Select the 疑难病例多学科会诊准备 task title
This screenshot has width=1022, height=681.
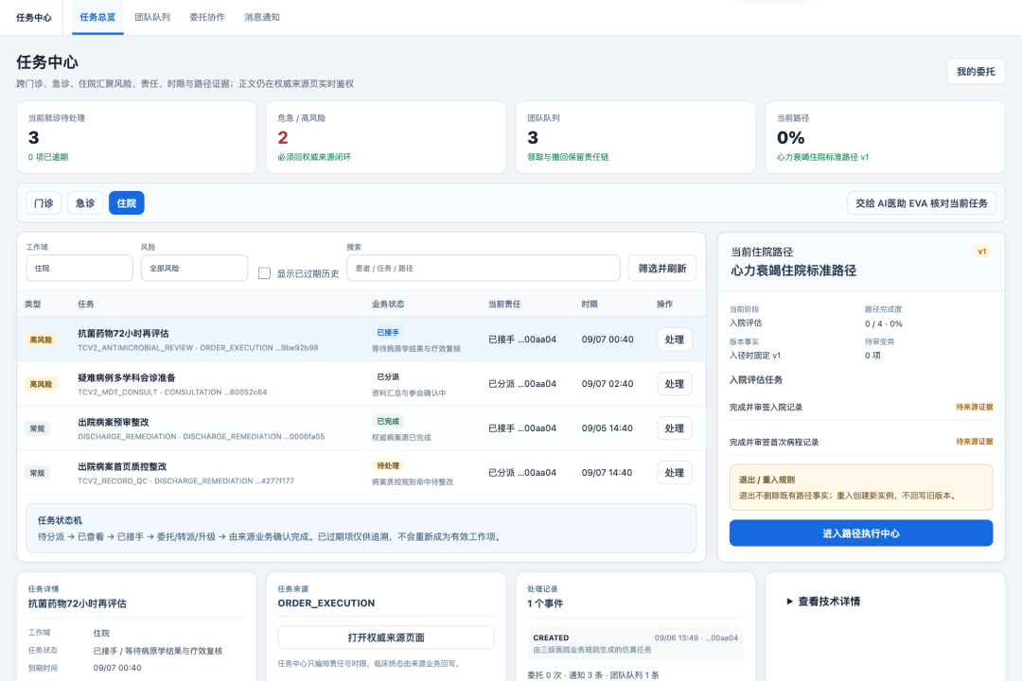point(127,377)
